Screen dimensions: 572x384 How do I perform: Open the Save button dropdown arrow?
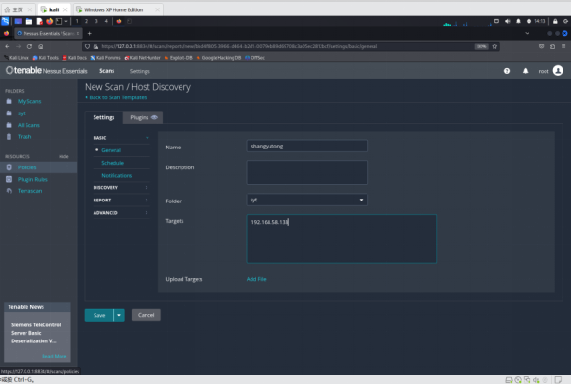point(119,315)
